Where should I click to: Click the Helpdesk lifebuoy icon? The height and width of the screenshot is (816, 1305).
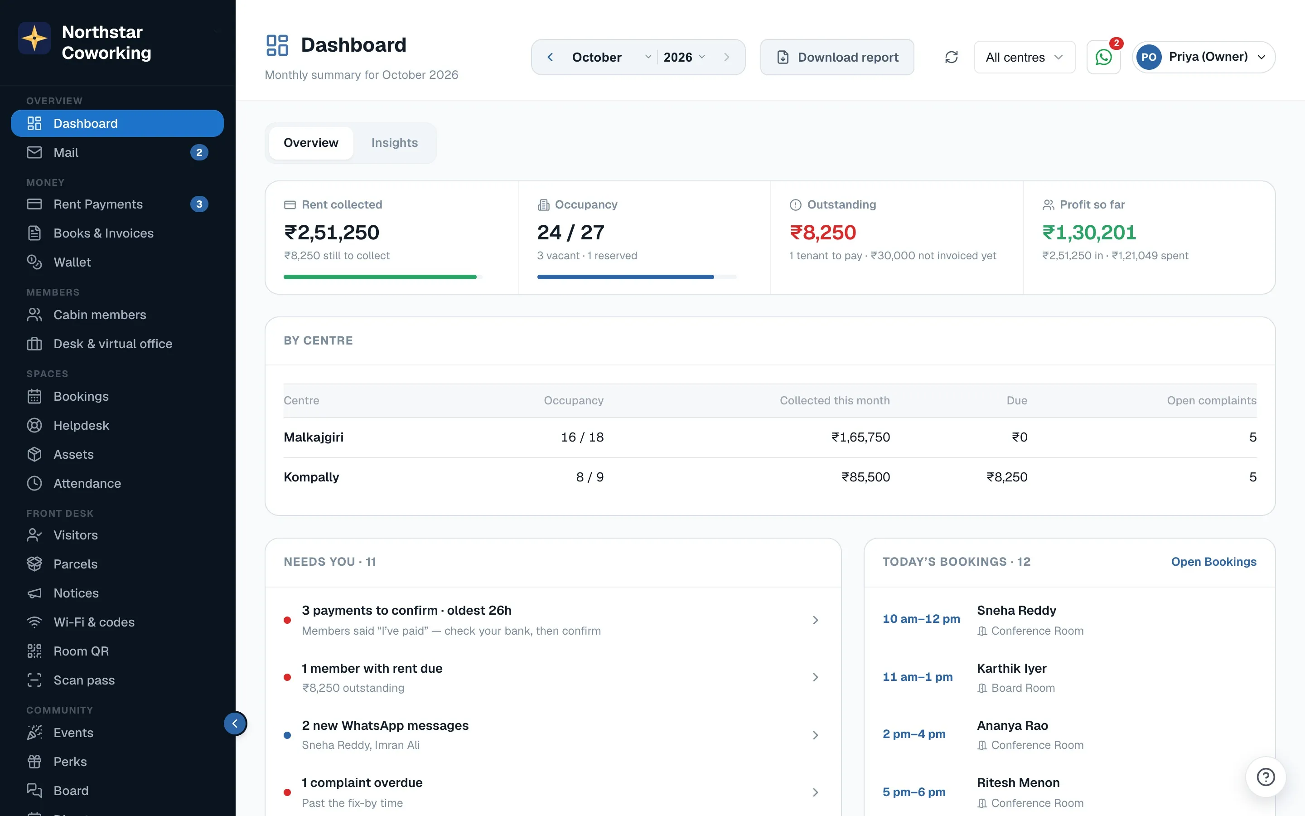click(x=34, y=425)
